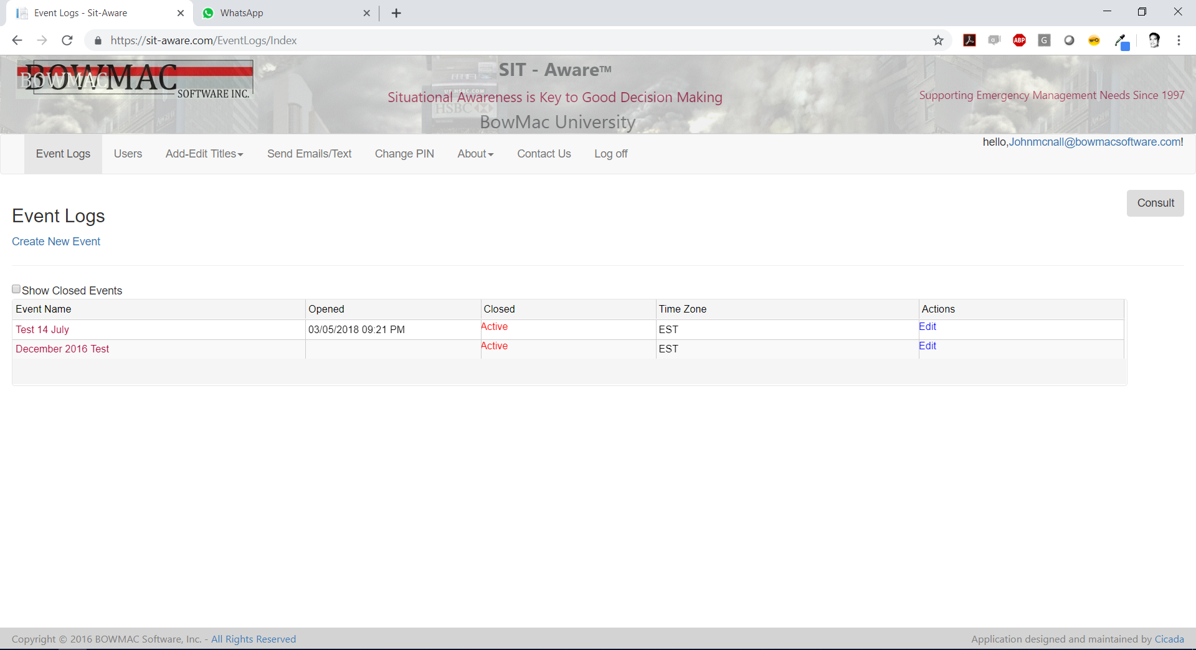The height and width of the screenshot is (650, 1196).
Task: Click the pen-shaped extension icon
Action: pos(1121,41)
